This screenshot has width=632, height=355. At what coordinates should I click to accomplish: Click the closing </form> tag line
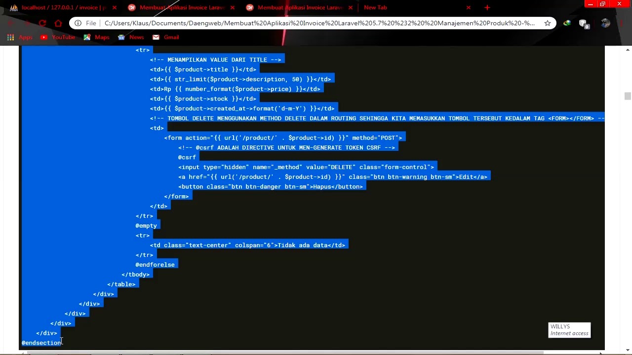(x=176, y=196)
